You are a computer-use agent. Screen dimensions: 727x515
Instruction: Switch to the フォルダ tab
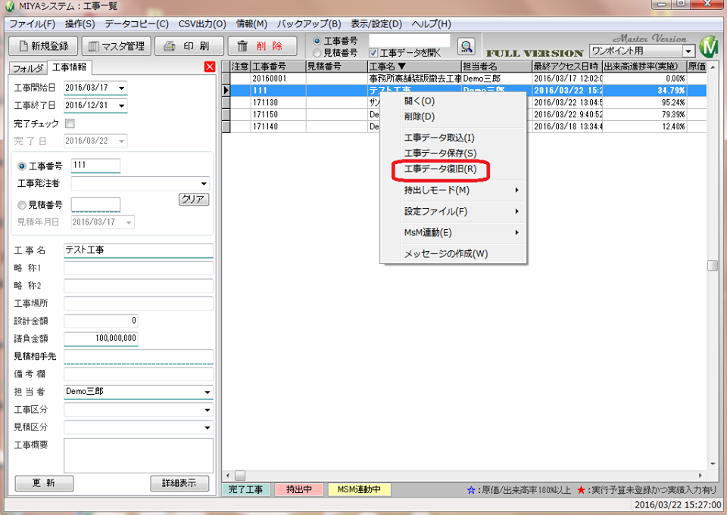(x=28, y=68)
